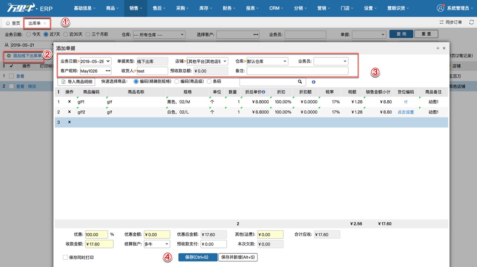
Task: Click the Save (Ctrl+S) button
Action: pos(197,257)
